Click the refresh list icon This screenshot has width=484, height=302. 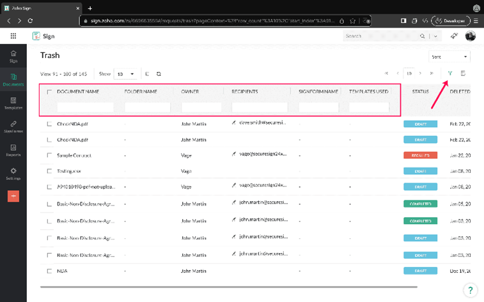click(x=159, y=74)
